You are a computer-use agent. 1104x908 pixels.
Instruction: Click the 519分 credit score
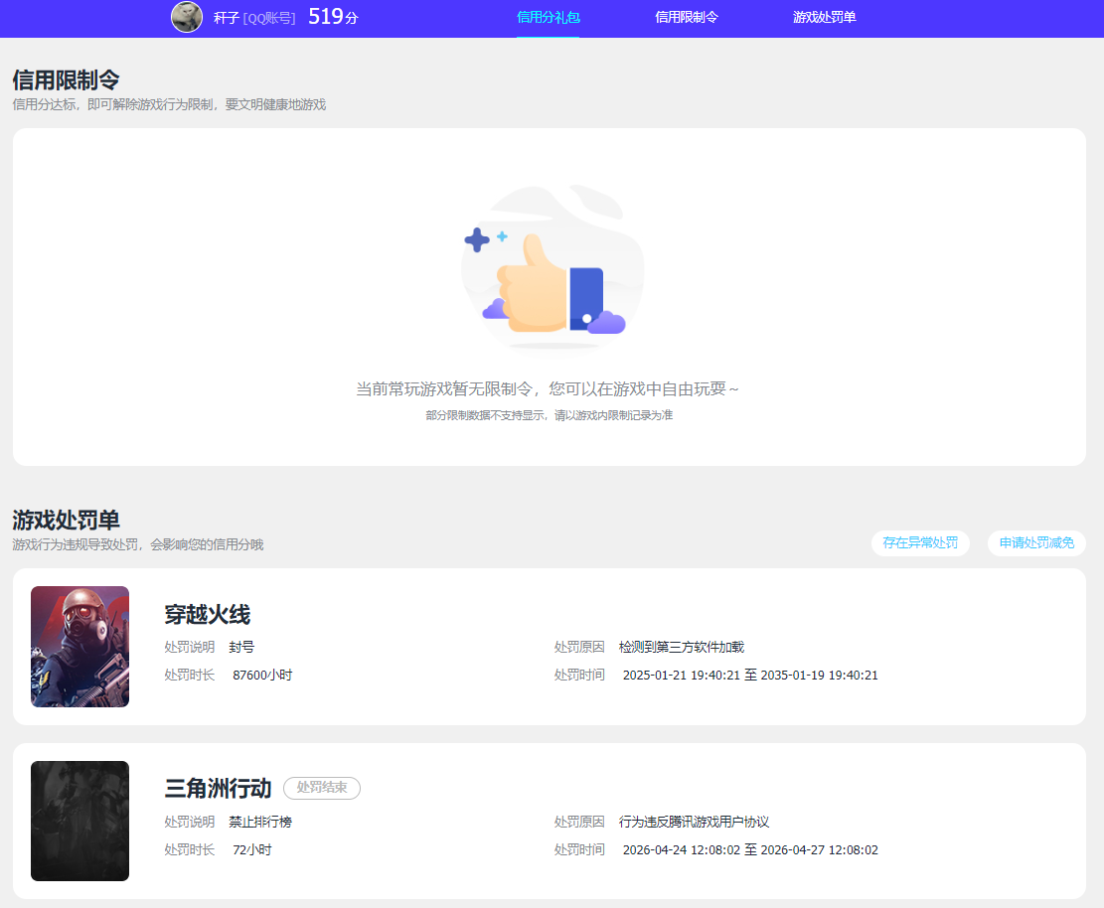333,16
